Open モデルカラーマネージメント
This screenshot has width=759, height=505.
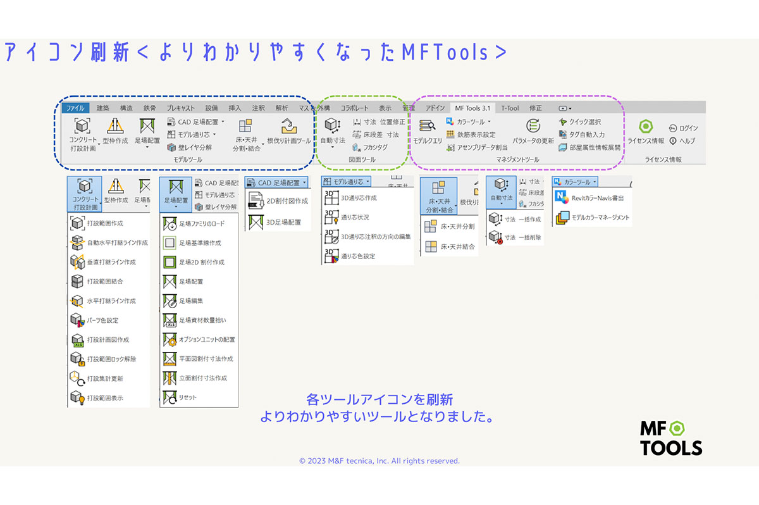point(592,218)
